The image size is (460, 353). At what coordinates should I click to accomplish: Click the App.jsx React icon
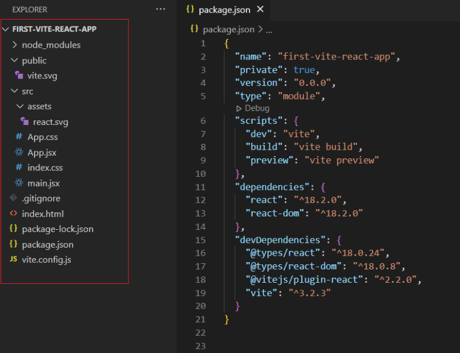tap(19, 152)
